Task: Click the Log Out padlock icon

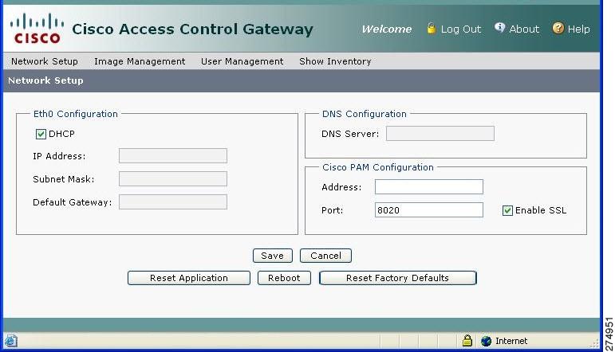Action: click(431, 28)
